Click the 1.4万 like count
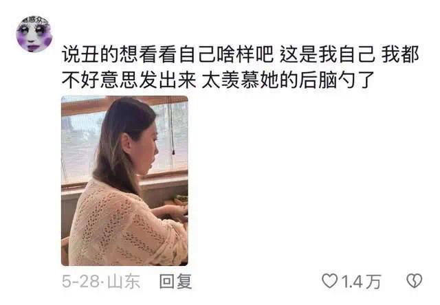 tap(361, 282)
